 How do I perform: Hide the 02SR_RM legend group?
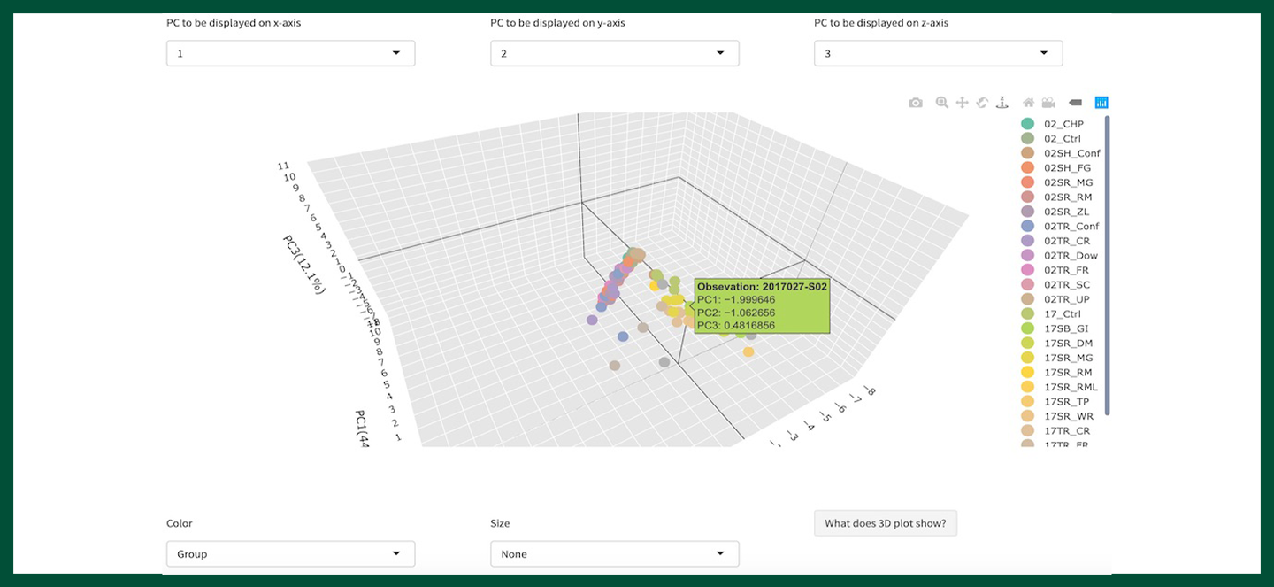pyautogui.click(x=1057, y=197)
